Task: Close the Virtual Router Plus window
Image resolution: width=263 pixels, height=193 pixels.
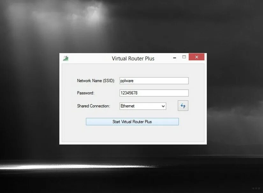Action: [x=197, y=57]
